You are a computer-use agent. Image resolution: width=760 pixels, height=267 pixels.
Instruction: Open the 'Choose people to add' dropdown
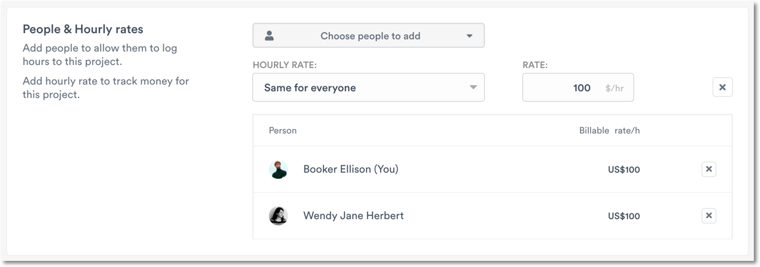coord(370,36)
